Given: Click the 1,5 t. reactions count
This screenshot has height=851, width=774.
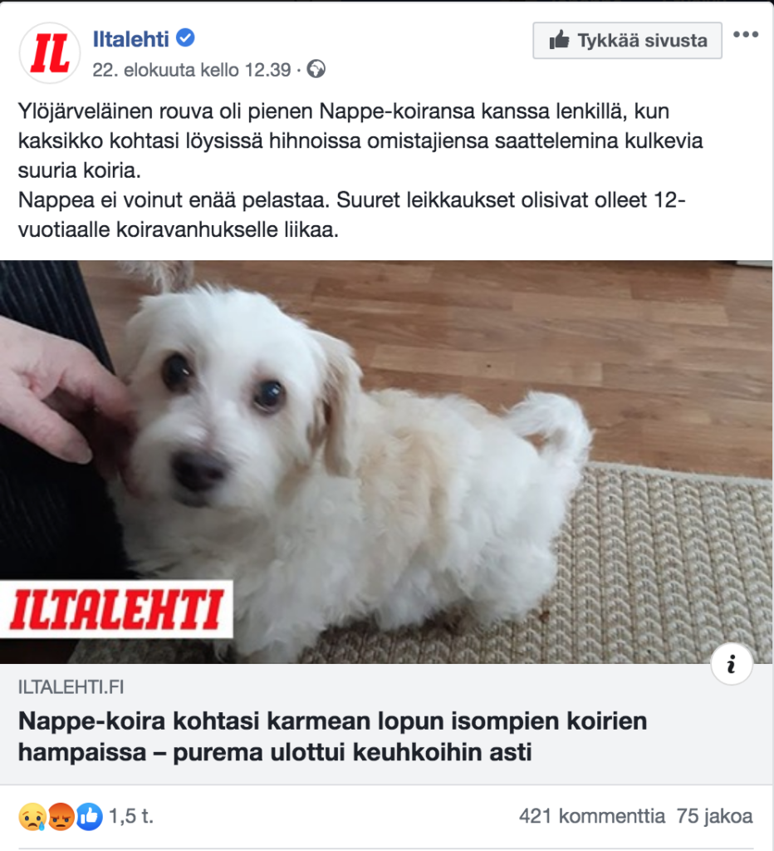Looking at the screenshot, I should (x=131, y=816).
